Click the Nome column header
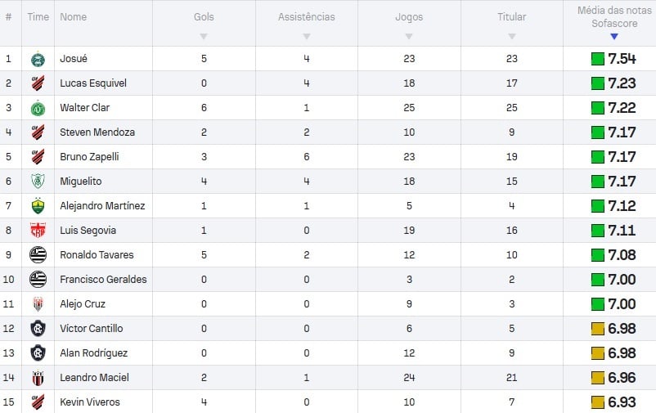 click(74, 17)
